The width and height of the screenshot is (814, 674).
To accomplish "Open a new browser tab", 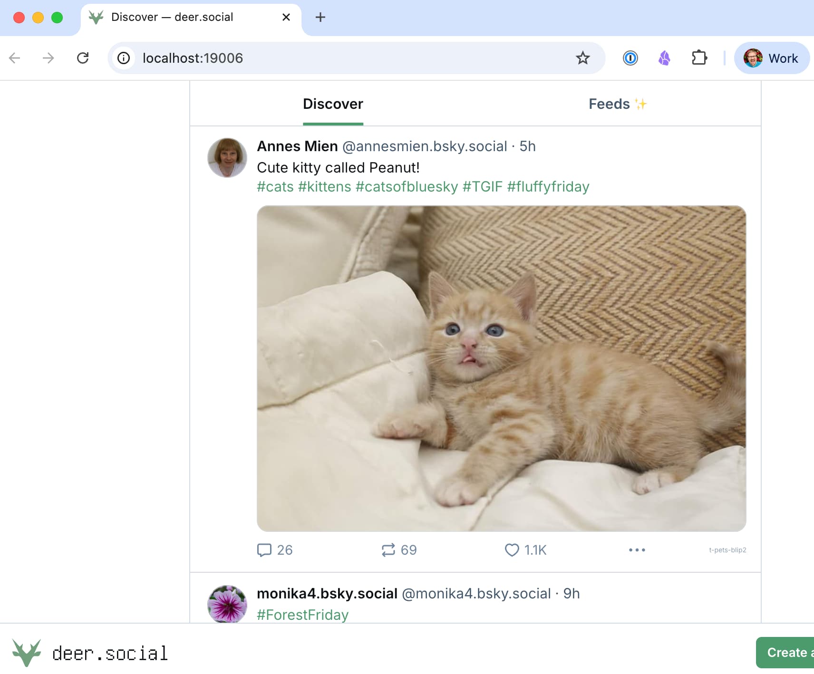I will [x=320, y=18].
